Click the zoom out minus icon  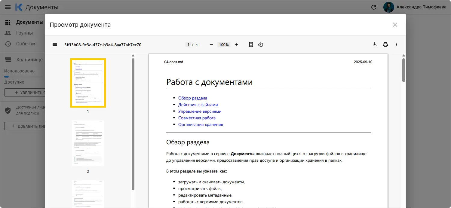(x=211, y=44)
